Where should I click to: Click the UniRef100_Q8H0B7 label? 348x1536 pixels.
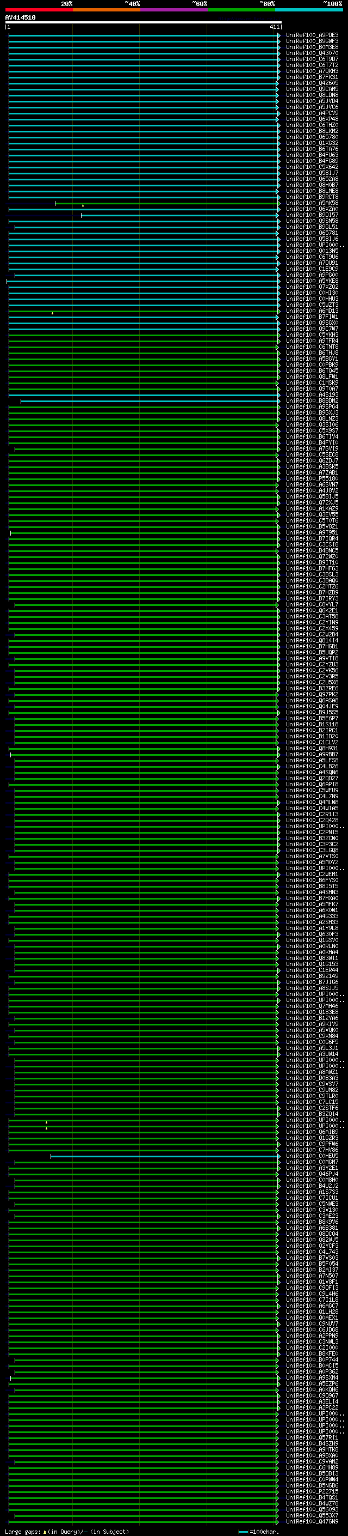point(312,185)
